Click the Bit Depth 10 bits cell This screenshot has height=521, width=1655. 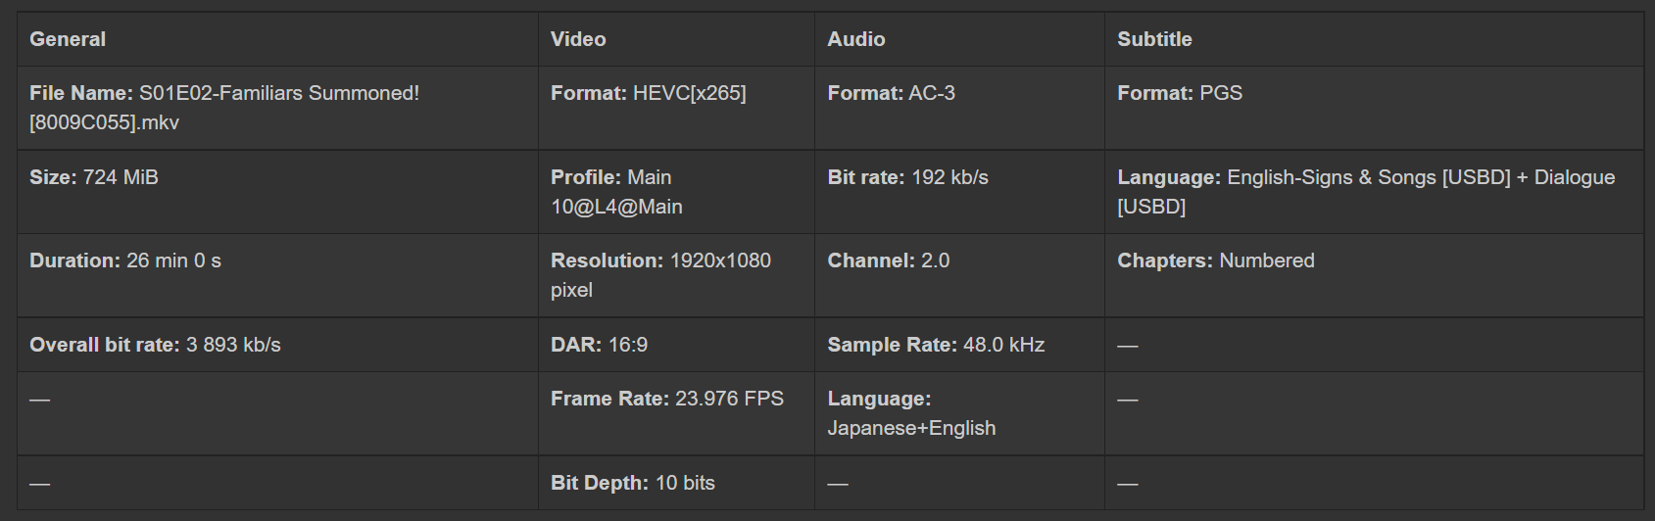[x=632, y=483]
